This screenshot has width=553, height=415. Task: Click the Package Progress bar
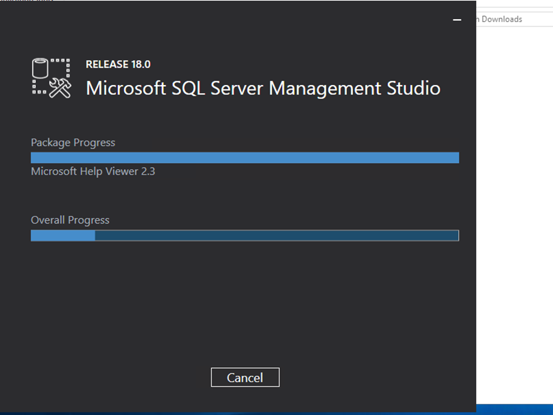[x=245, y=158]
